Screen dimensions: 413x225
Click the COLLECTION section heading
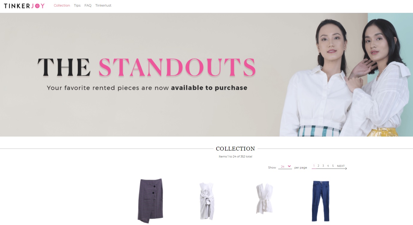[x=235, y=149]
